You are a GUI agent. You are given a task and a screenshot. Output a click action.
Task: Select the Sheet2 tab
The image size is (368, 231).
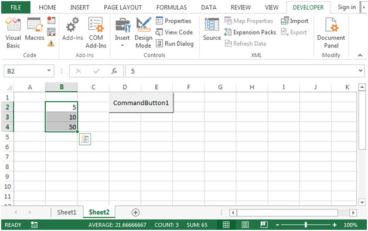(x=99, y=212)
